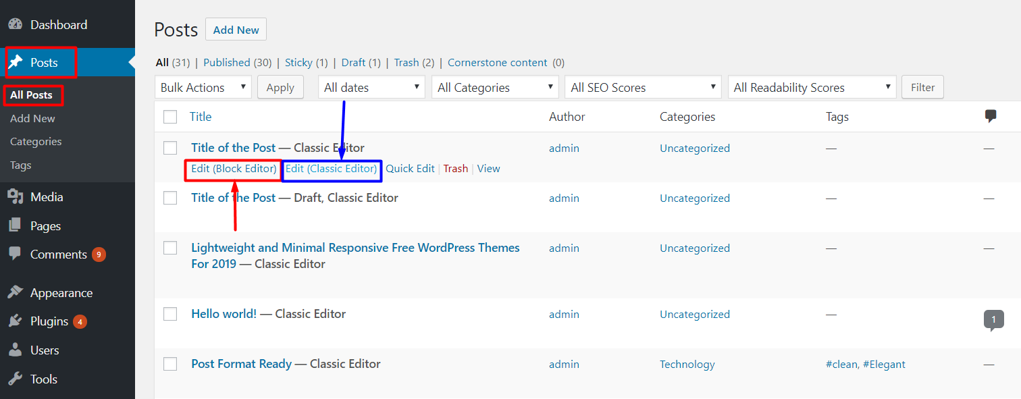Click the Comments speech bubble sidebar icon
The height and width of the screenshot is (399, 1021).
tap(15, 255)
